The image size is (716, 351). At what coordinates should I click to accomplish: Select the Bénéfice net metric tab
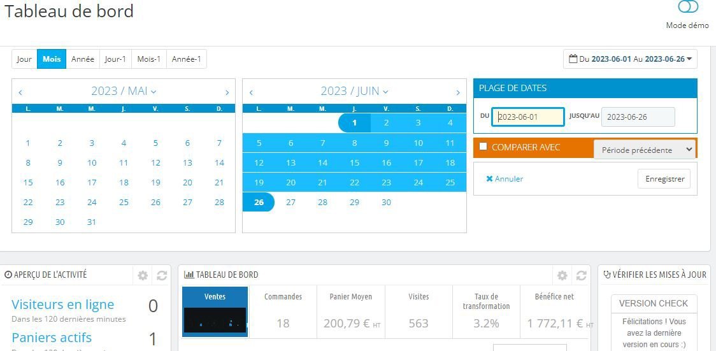(554, 312)
